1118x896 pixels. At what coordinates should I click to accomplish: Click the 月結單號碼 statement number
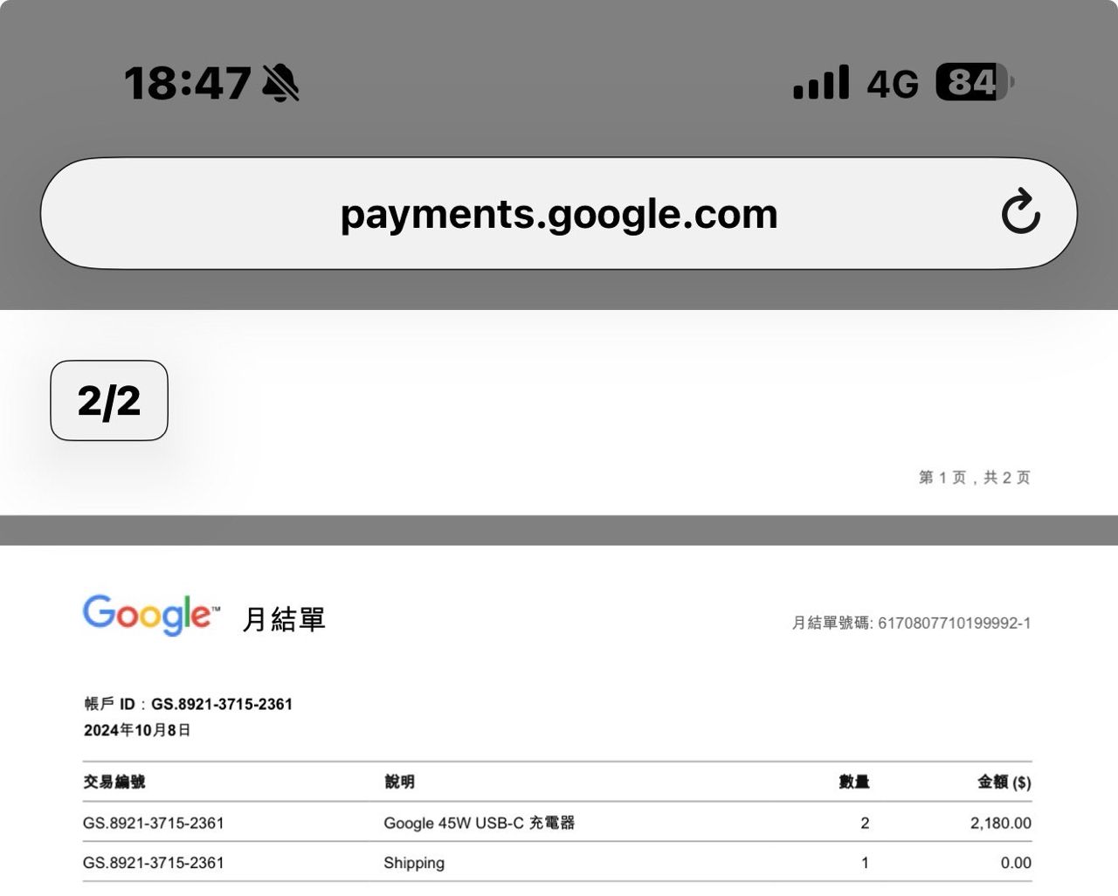pos(911,623)
